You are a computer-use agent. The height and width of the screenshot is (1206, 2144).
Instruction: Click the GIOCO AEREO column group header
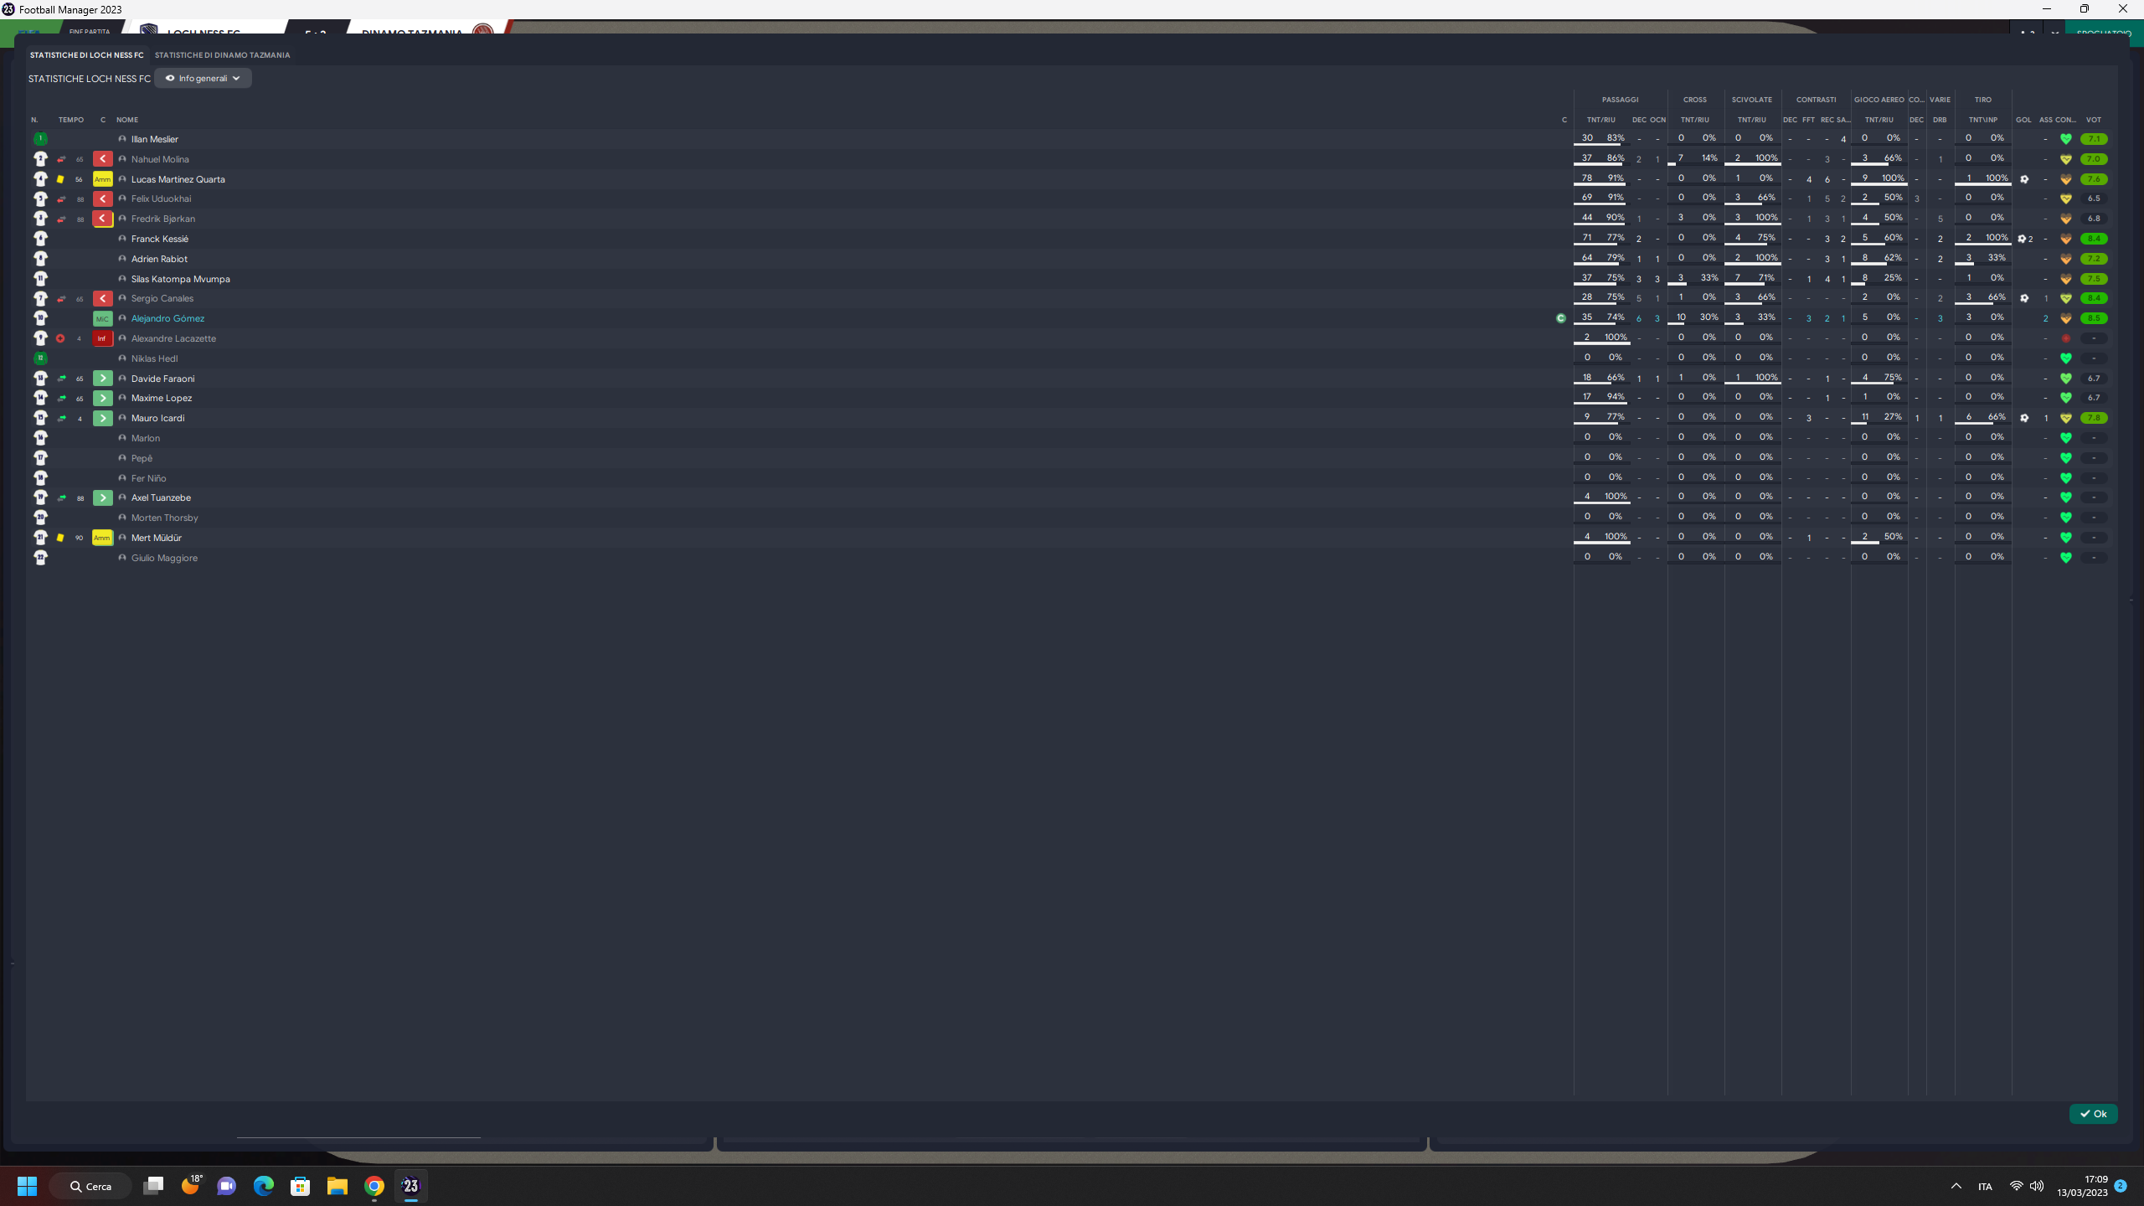pos(1879,100)
